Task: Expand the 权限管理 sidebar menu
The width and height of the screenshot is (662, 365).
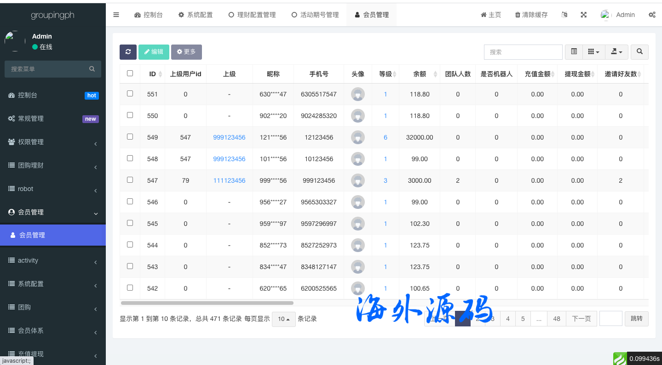Action: [x=53, y=142]
